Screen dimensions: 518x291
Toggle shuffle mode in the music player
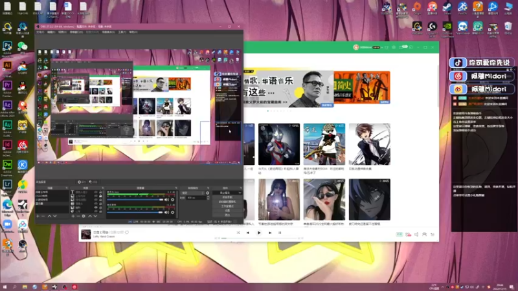point(238,233)
